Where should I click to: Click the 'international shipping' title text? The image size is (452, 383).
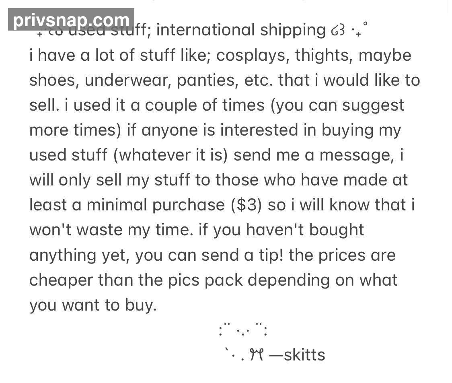241,31
